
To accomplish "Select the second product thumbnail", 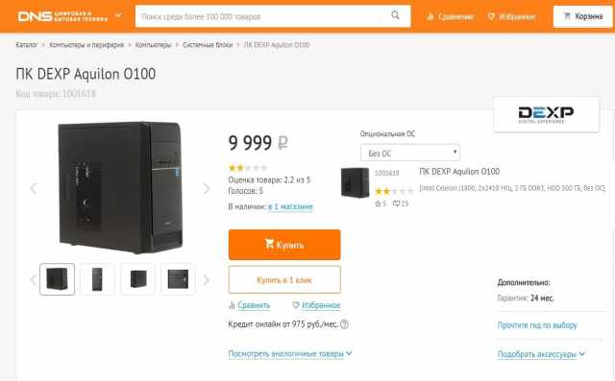I will 97,279.
